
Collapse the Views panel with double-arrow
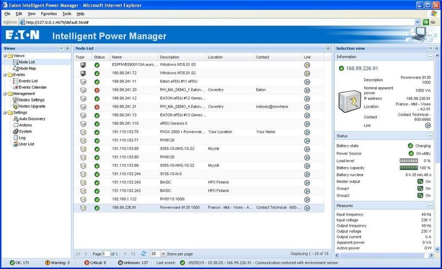[61, 48]
